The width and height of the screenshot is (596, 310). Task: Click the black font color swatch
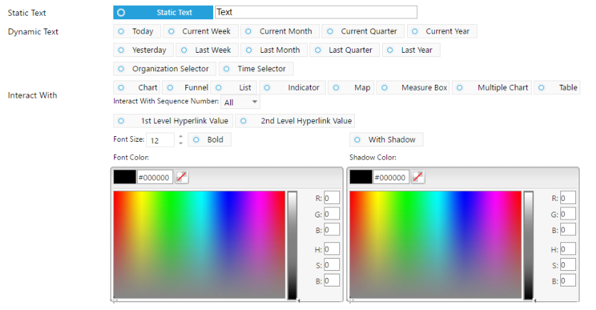click(125, 177)
